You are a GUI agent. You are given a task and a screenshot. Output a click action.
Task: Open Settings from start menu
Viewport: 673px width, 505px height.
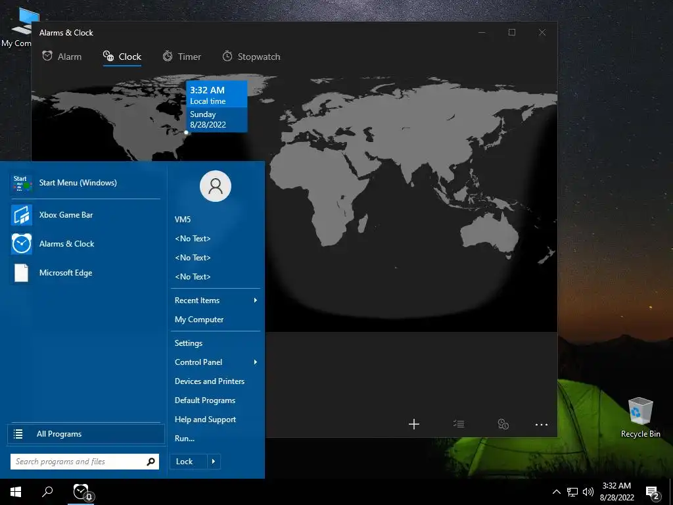[216, 343]
